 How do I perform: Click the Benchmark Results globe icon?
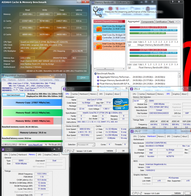point(96,74)
